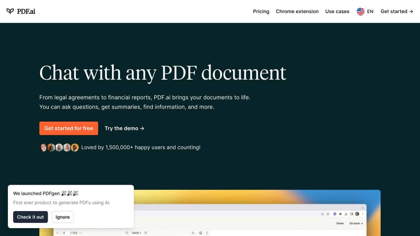Viewport: 420px width, 236px height.
Task: Open the Pricing page
Action: click(x=261, y=11)
